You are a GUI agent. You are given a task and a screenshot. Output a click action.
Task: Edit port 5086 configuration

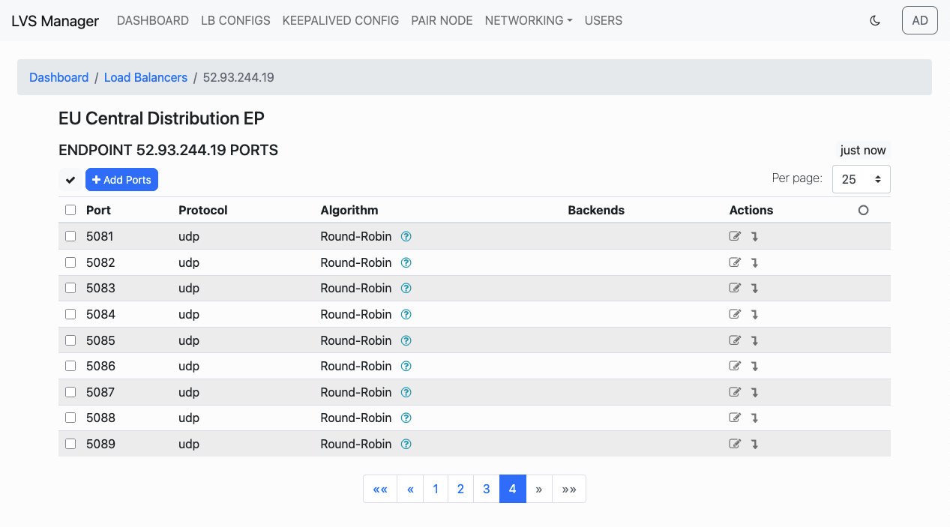click(x=735, y=366)
